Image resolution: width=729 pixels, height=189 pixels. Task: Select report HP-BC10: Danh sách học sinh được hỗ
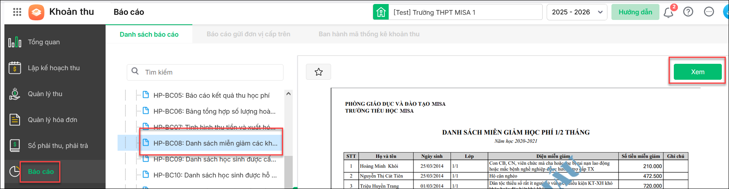(x=215, y=175)
